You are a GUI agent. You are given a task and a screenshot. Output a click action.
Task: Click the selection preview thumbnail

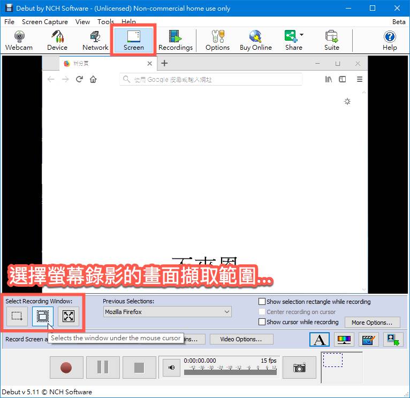[341, 368]
